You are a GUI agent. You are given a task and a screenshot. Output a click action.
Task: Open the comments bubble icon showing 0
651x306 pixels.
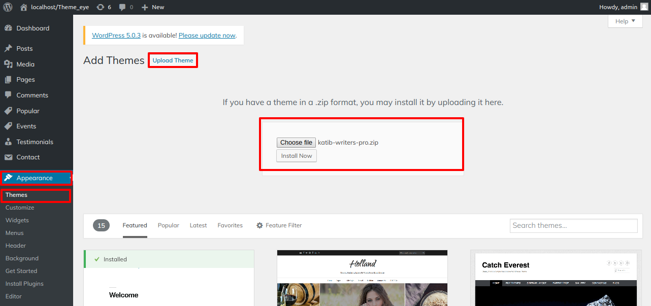pos(122,7)
